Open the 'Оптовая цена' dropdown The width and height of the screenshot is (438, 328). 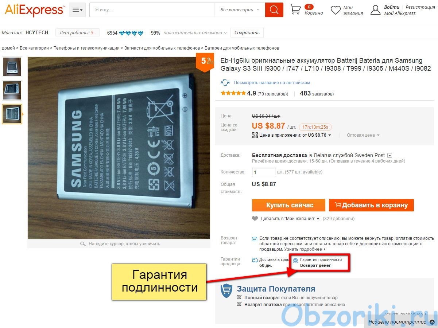[x=363, y=135]
